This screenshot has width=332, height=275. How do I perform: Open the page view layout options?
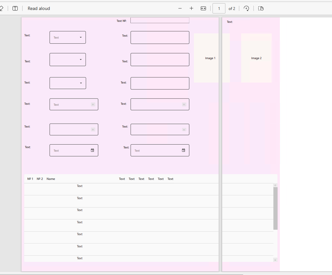[261, 8]
